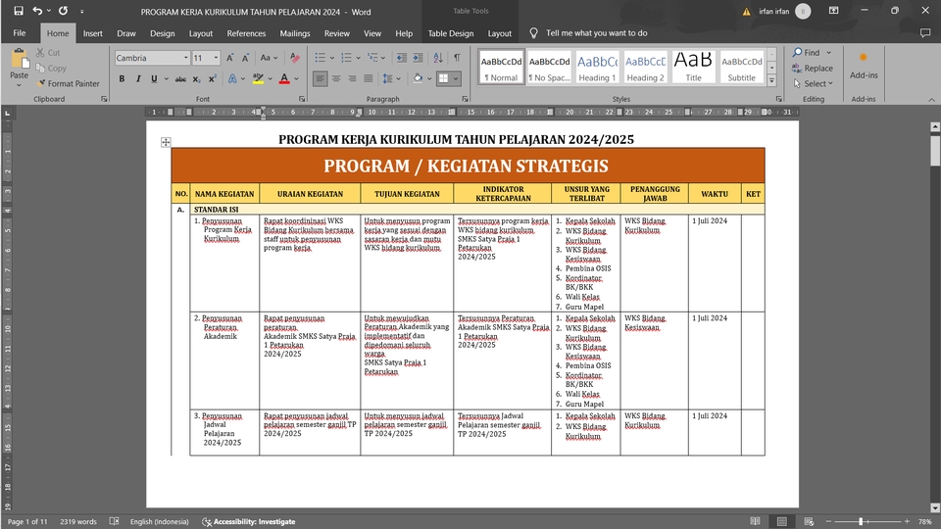
Task: Toggle italic formatting
Action: click(138, 78)
